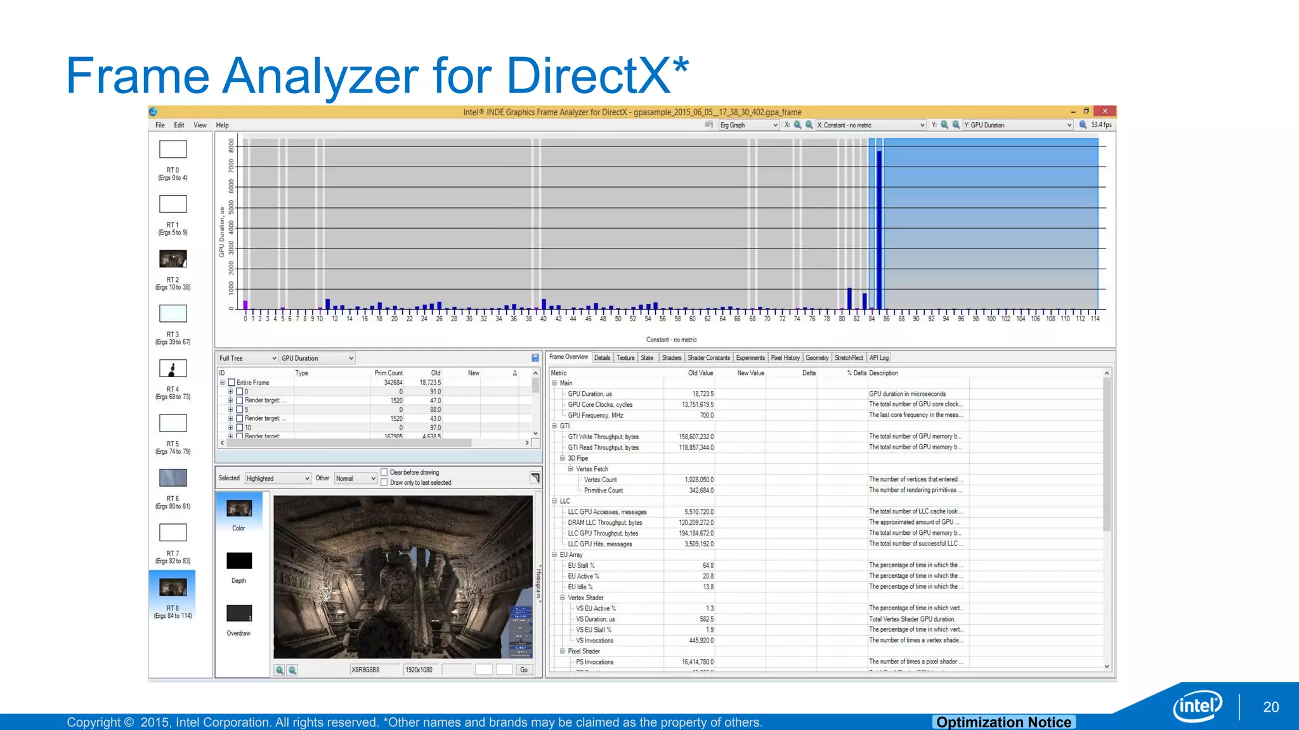
Task: Click the corner flip icon in render view toolbar
Action: pos(535,478)
